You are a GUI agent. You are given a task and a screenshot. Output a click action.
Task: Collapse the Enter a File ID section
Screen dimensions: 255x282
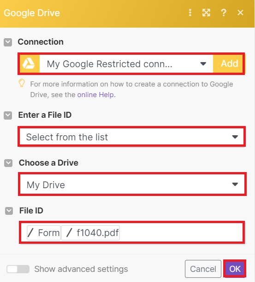click(8, 115)
